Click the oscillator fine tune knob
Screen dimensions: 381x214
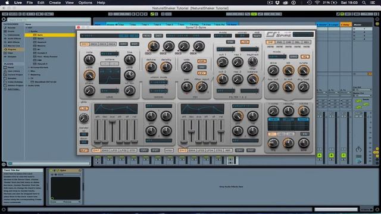130,59
